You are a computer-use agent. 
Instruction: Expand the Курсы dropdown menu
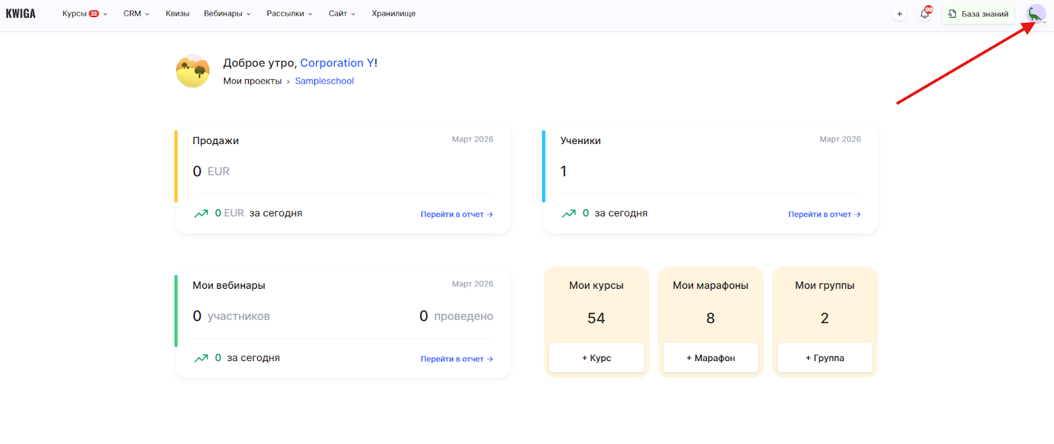pyautogui.click(x=84, y=14)
